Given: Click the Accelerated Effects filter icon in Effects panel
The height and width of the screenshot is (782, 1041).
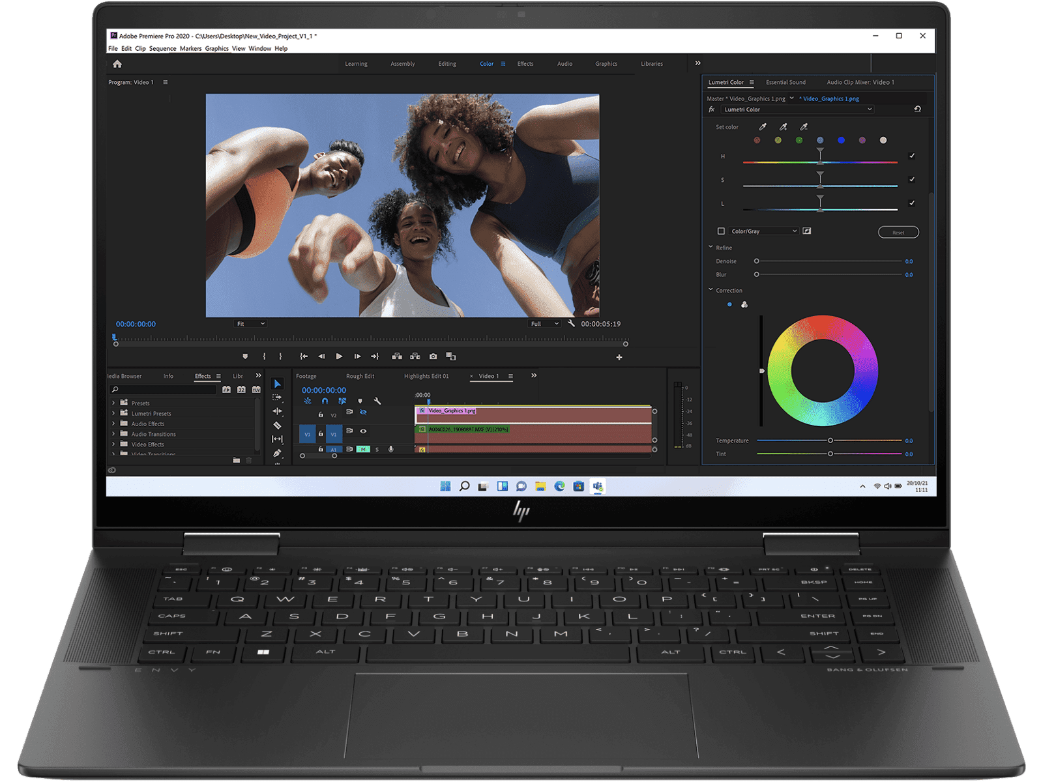Looking at the screenshot, I should pyautogui.click(x=226, y=389).
